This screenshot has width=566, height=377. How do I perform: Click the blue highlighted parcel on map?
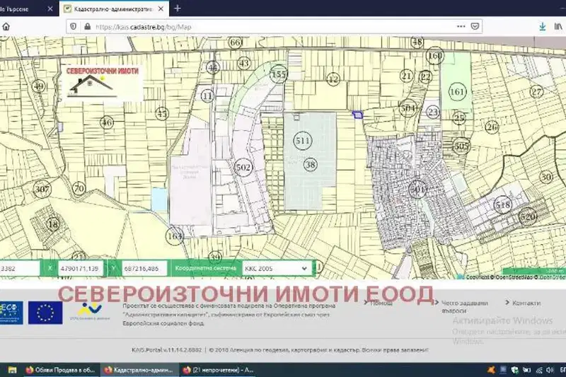[357, 115]
